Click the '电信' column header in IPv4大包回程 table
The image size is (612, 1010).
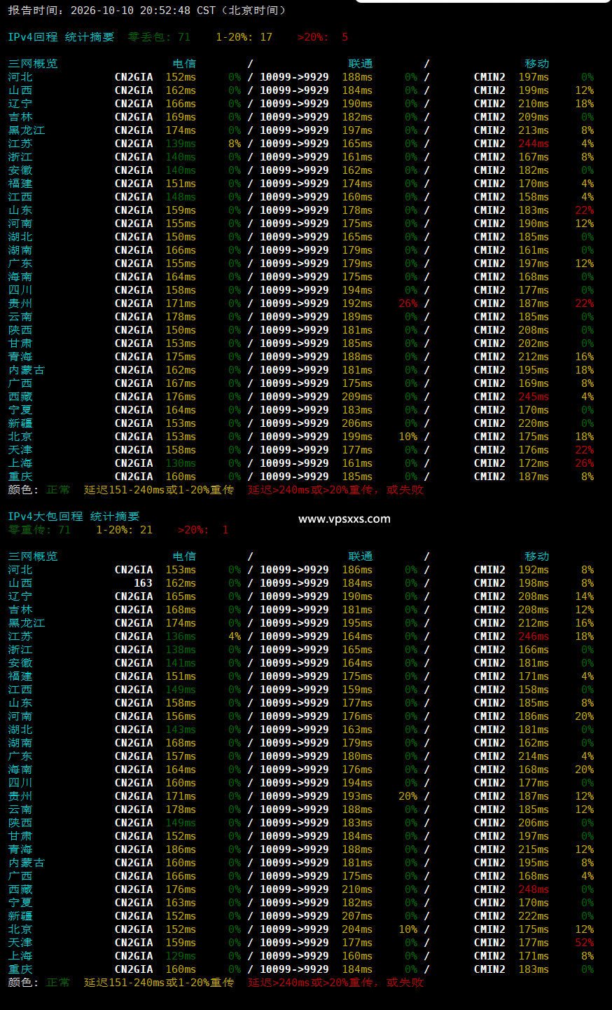pyautogui.click(x=184, y=557)
